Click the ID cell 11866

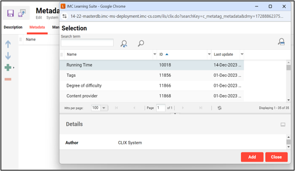(x=165, y=86)
